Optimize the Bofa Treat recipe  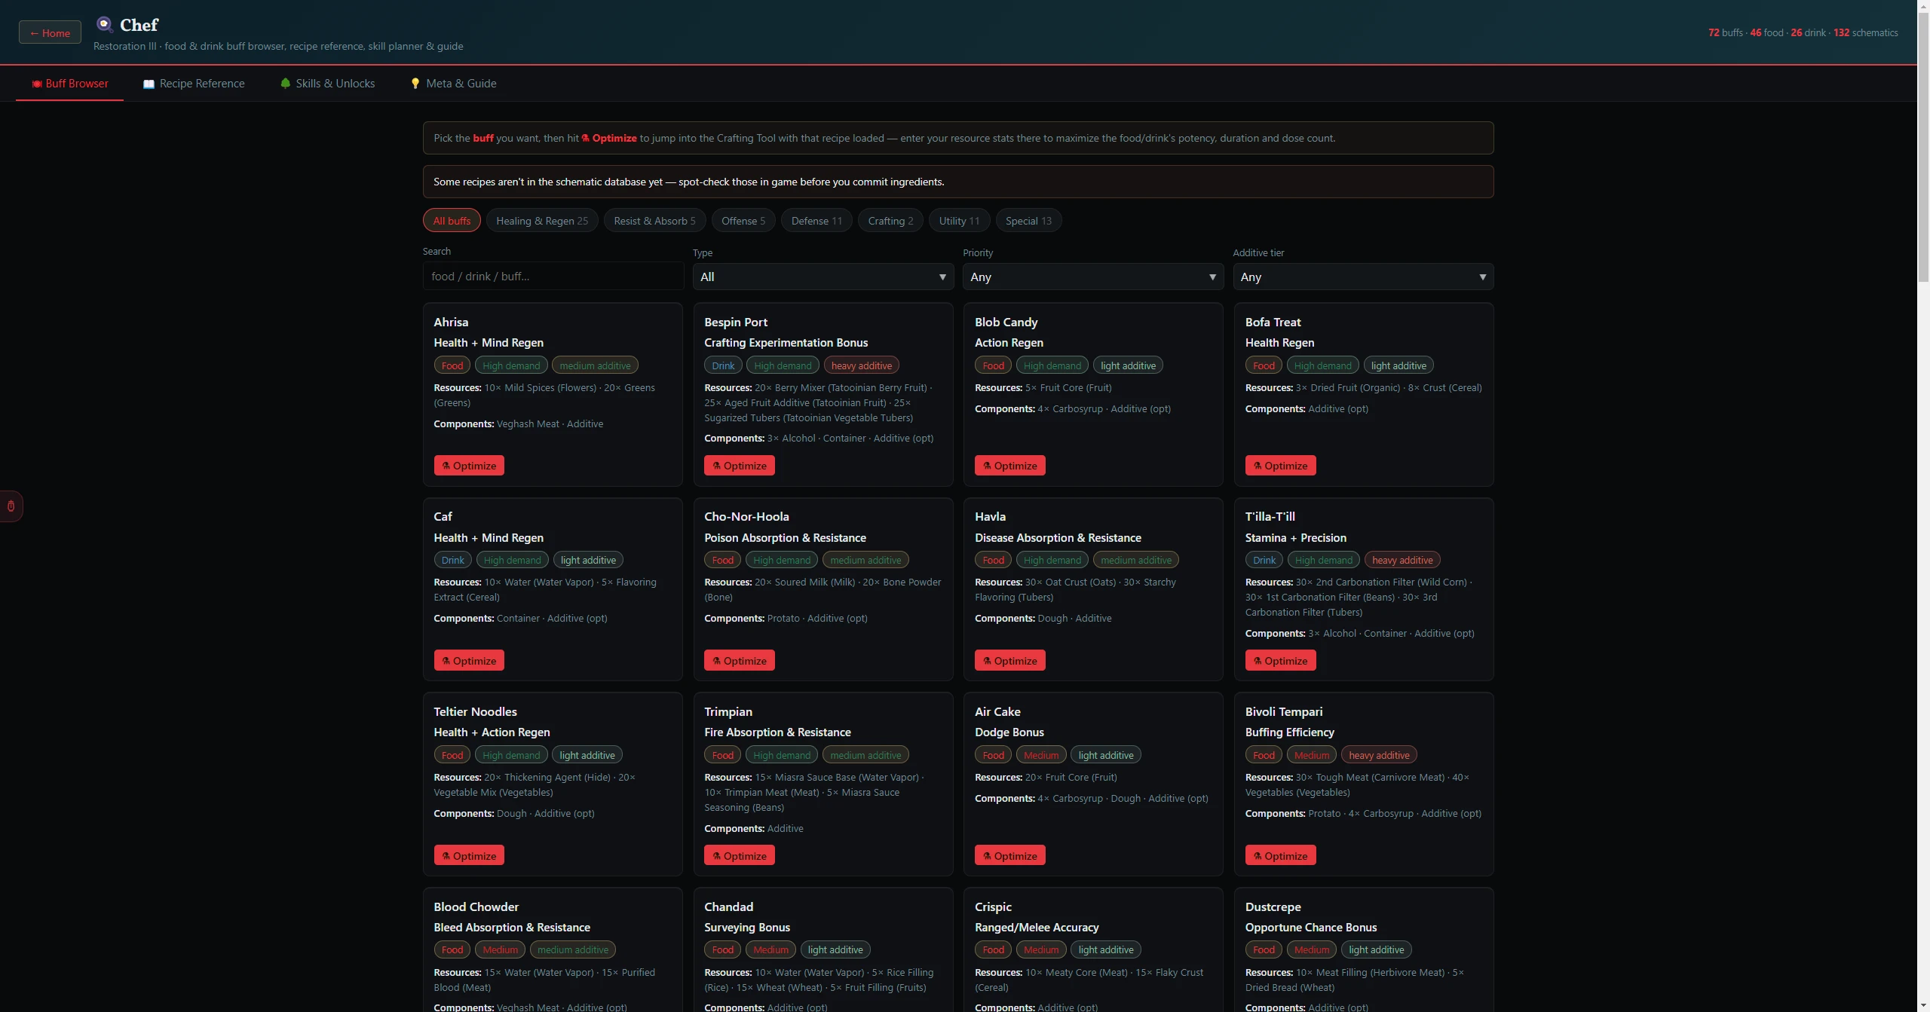1281,466
